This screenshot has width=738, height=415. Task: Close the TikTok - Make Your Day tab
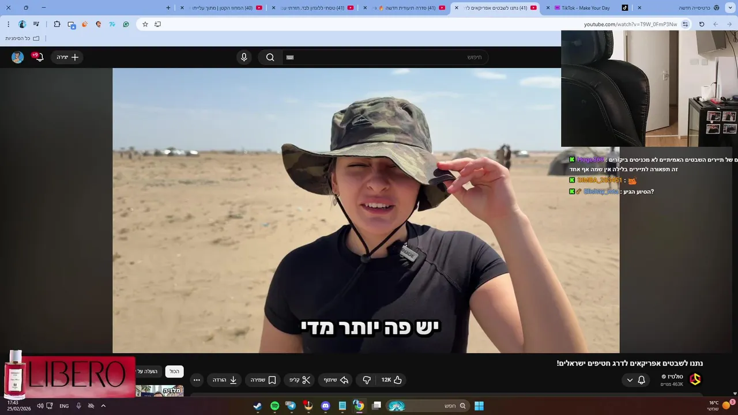pos(548,8)
